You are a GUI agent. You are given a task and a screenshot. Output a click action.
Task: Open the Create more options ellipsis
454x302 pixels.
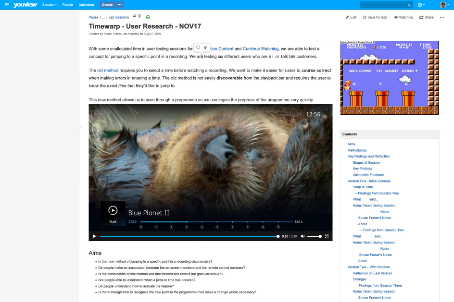pyautogui.click(x=120, y=5)
